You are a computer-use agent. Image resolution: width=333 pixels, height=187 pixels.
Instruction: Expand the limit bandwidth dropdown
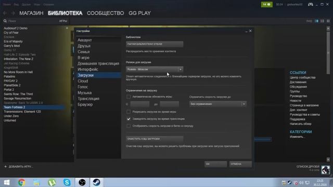click(218, 104)
